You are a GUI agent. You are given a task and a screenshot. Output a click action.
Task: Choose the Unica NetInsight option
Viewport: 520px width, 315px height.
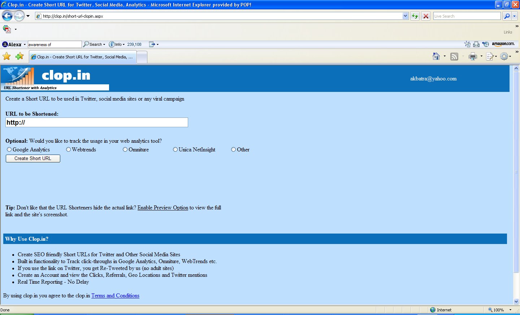coord(175,149)
